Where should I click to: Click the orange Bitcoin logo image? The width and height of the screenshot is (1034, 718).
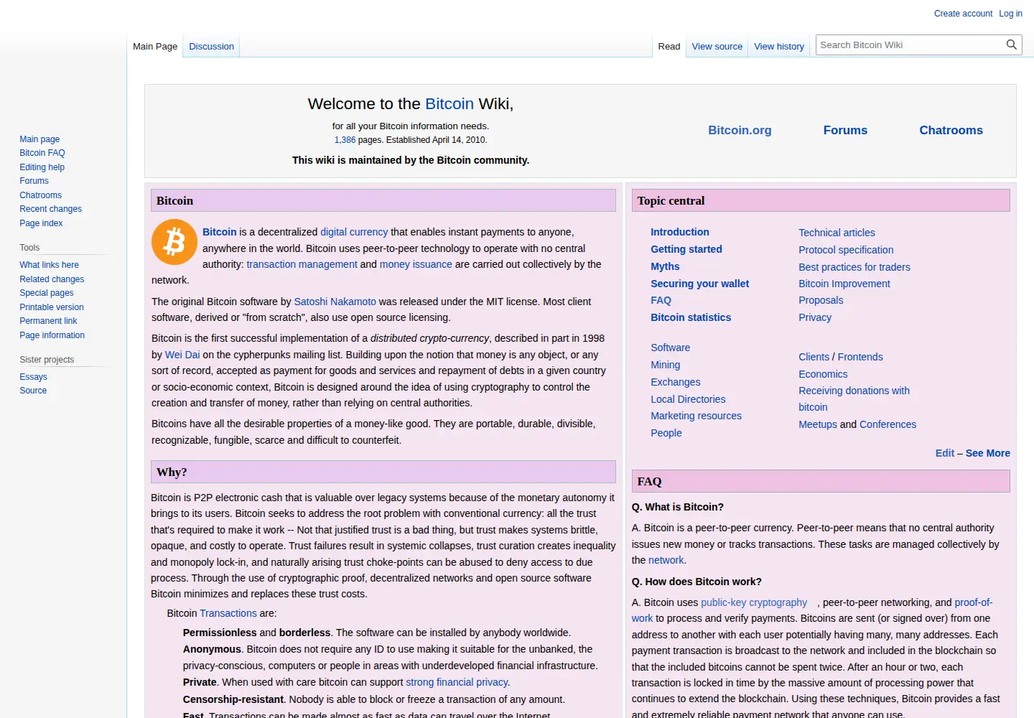click(174, 242)
